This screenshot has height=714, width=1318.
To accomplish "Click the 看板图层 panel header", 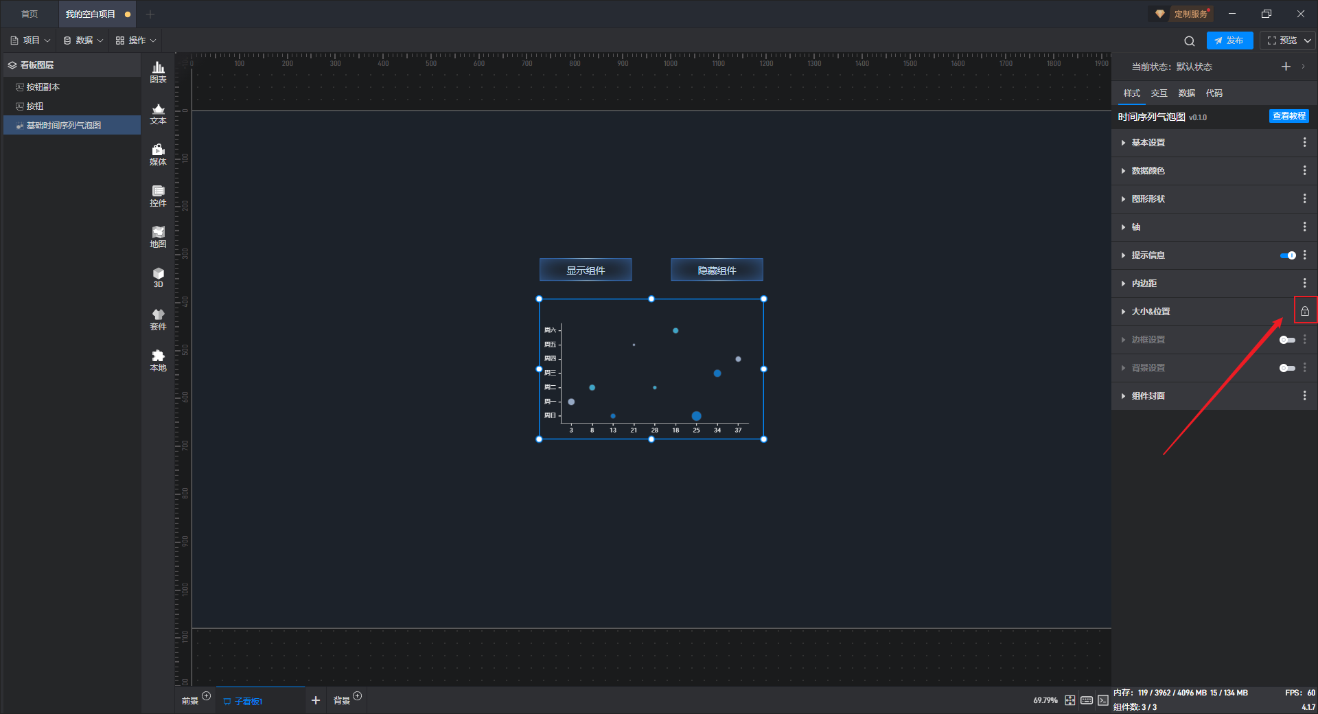I will (x=72, y=65).
